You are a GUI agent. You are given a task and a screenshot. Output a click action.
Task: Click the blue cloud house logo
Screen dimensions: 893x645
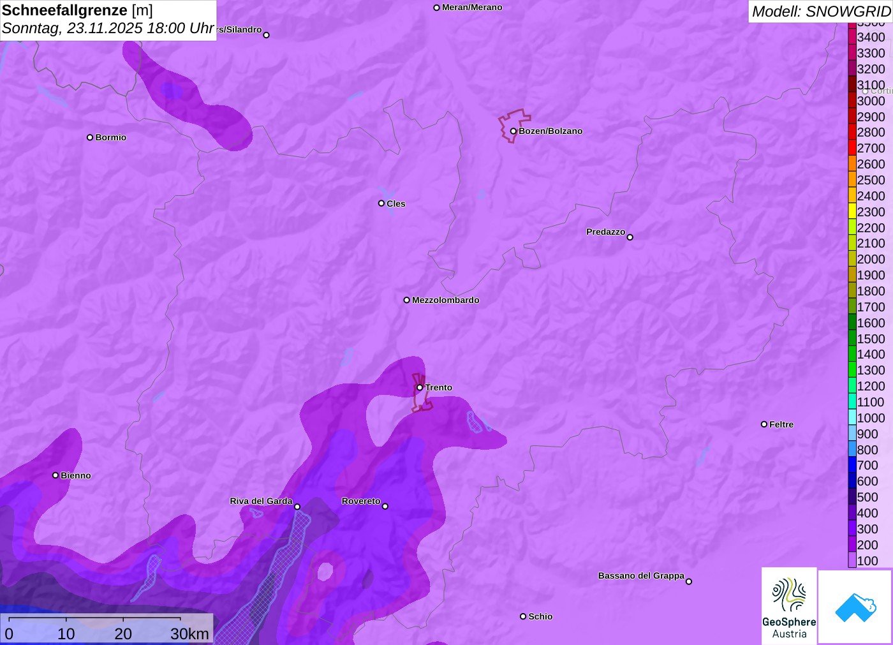coord(855,607)
